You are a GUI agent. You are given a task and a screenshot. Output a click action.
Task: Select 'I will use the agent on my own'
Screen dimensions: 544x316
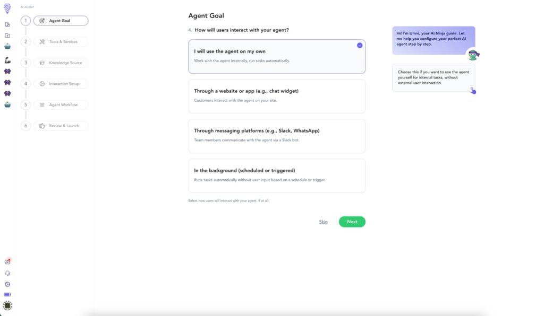(x=276, y=56)
